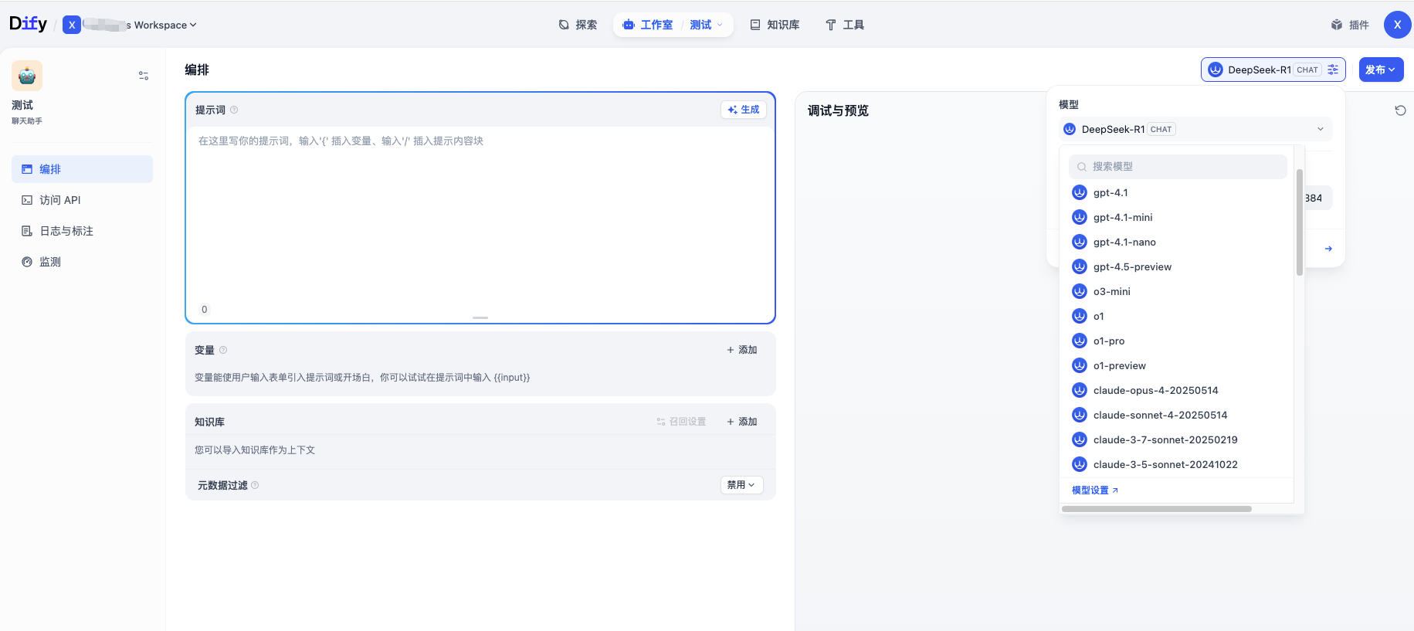This screenshot has width=1414, height=631.
Task: Click the prompt editor resize handle
Action: pos(480,317)
